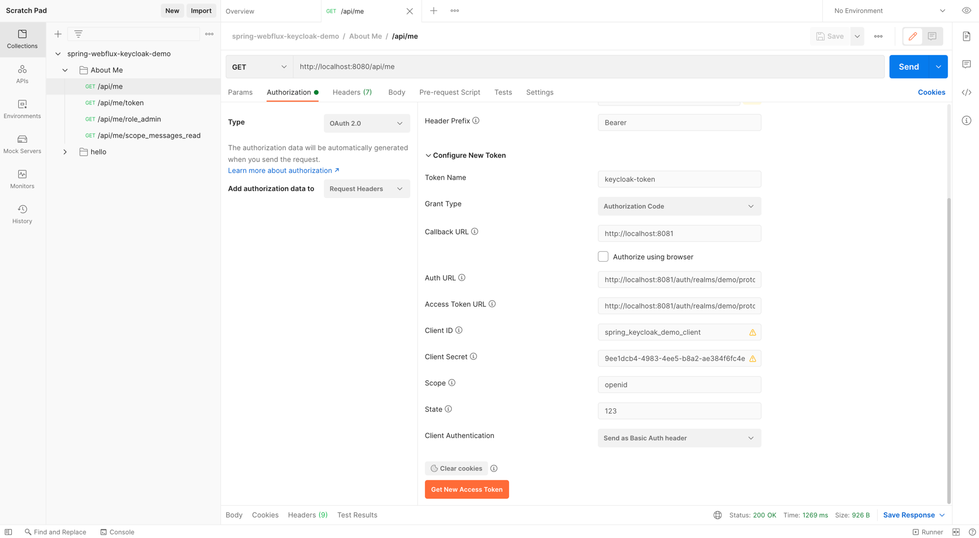Open a new request tab
The image size is (979, 538).
(434, 11)
